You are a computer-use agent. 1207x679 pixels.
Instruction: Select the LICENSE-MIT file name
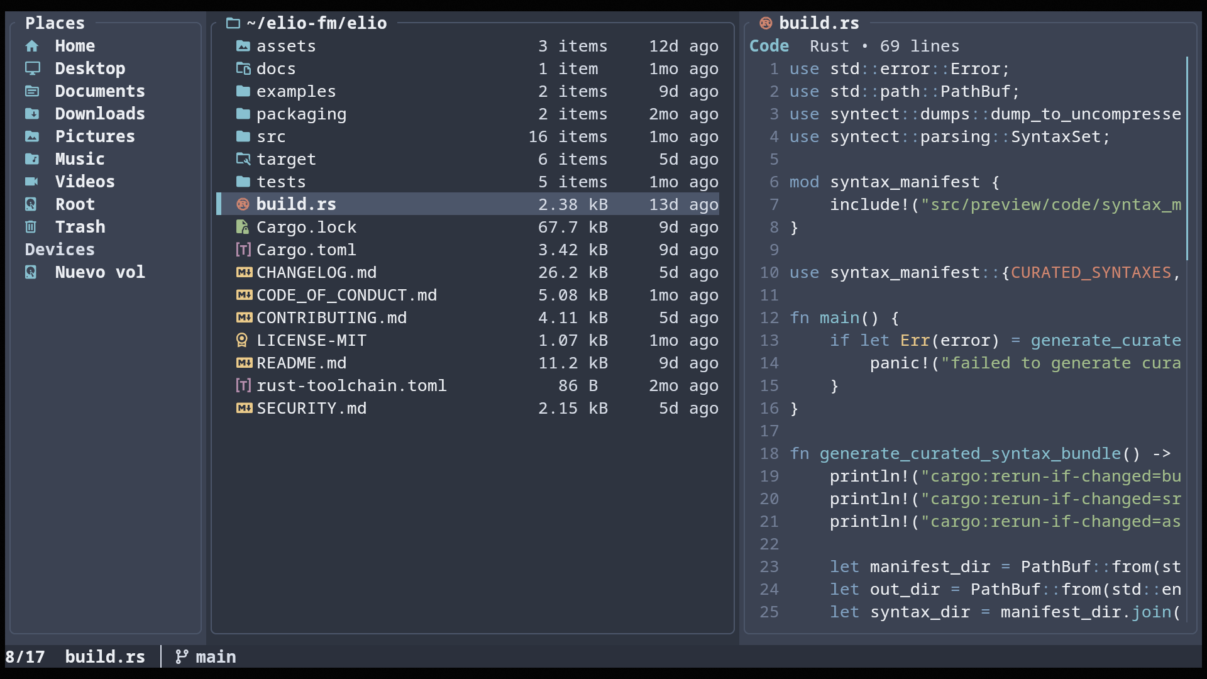tap(311, 340)
